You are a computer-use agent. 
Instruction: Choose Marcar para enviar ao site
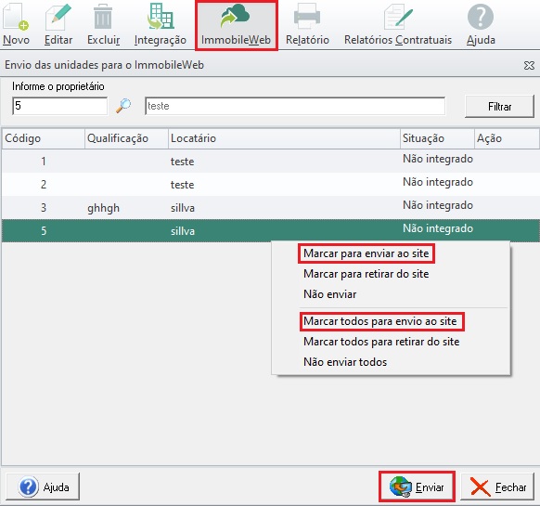click(x=366, y=253)
